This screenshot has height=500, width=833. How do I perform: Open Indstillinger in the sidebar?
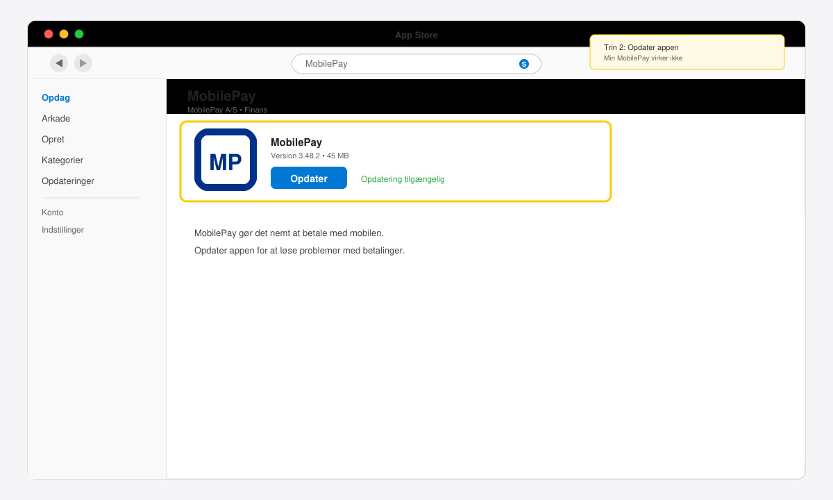click(62, 230)
